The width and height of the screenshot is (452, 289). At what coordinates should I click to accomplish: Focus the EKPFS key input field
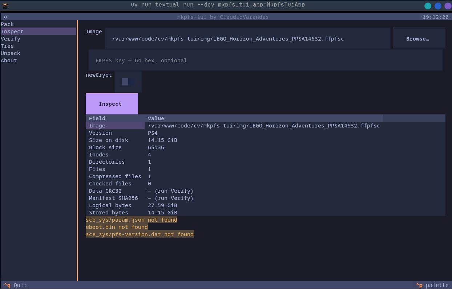click(x=266, y=60)
